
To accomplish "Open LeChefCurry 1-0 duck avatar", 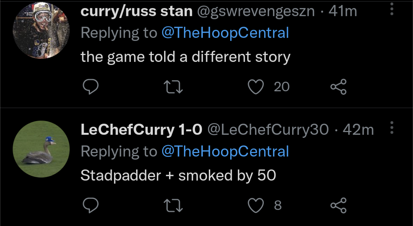I will click(x=41, y=149).
